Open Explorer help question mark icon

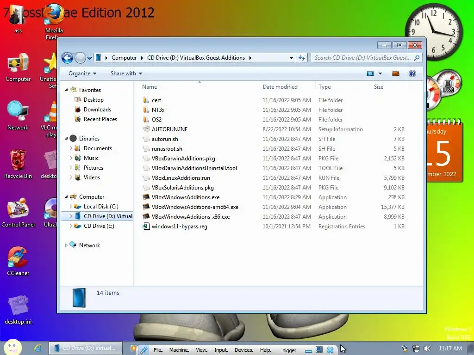[x=412, y=73]
